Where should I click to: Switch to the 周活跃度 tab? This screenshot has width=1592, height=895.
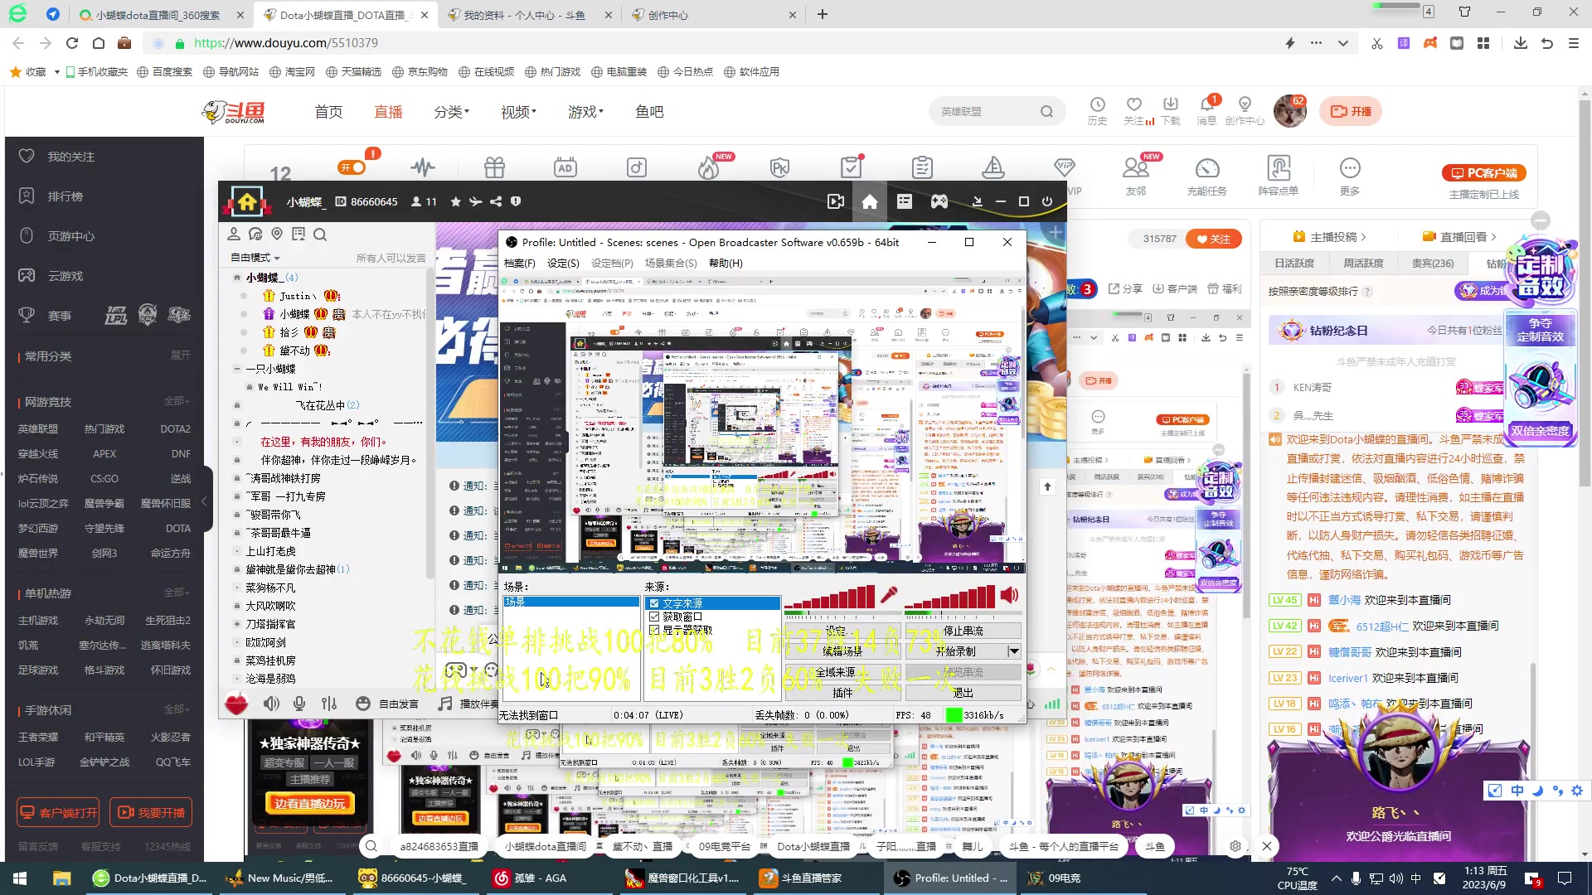pos(1363,264)
